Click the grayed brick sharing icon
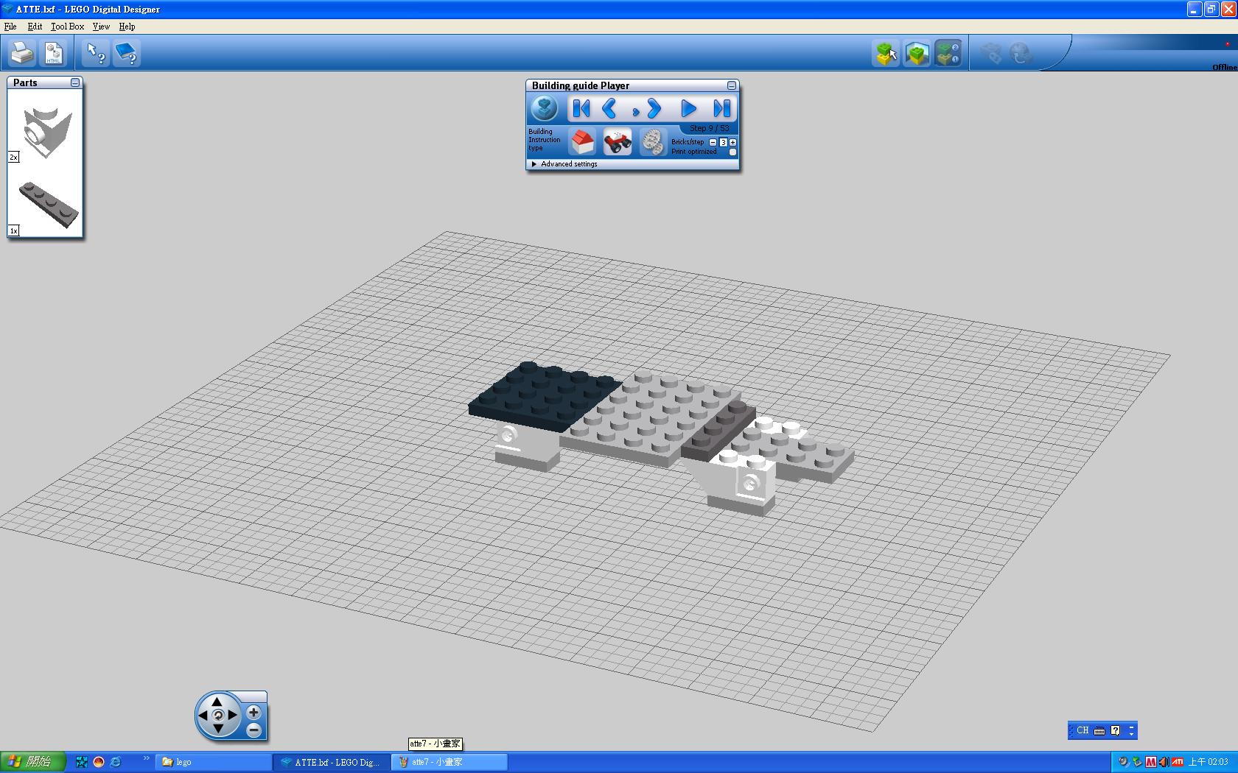This screenshot has height=773, width=1238. point(990,53)
